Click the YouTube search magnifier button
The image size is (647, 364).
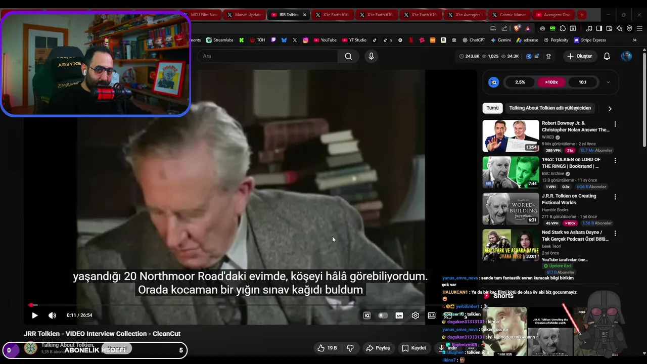click(348, 56)
